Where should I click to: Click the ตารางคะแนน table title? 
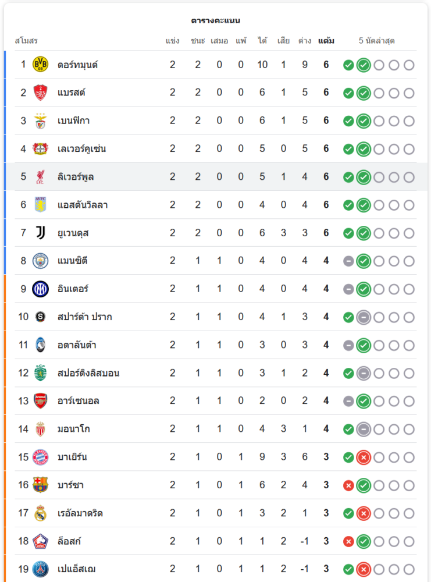(x=216, y=20)
